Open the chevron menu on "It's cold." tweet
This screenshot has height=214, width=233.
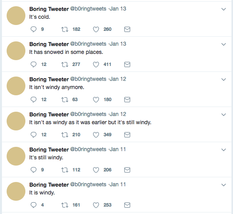[x=224, y=9]
